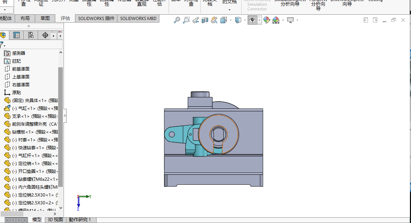Open the Display Style dropdown arrow
This screenshot has width=411, height=223.
[x=245, y=20]
